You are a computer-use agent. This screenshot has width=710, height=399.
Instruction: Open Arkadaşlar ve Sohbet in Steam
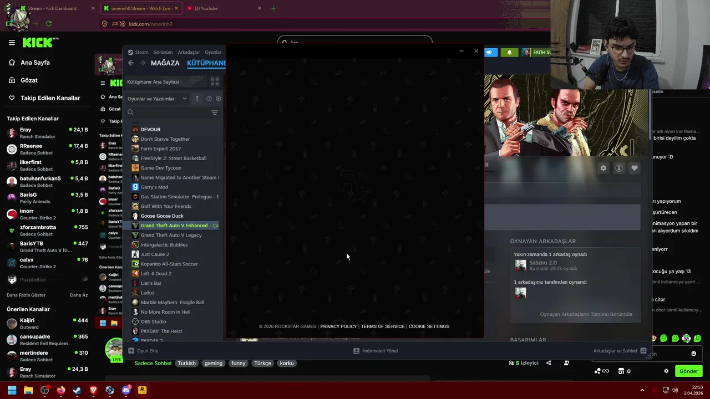pyautogui.click(x=620, y=351)
